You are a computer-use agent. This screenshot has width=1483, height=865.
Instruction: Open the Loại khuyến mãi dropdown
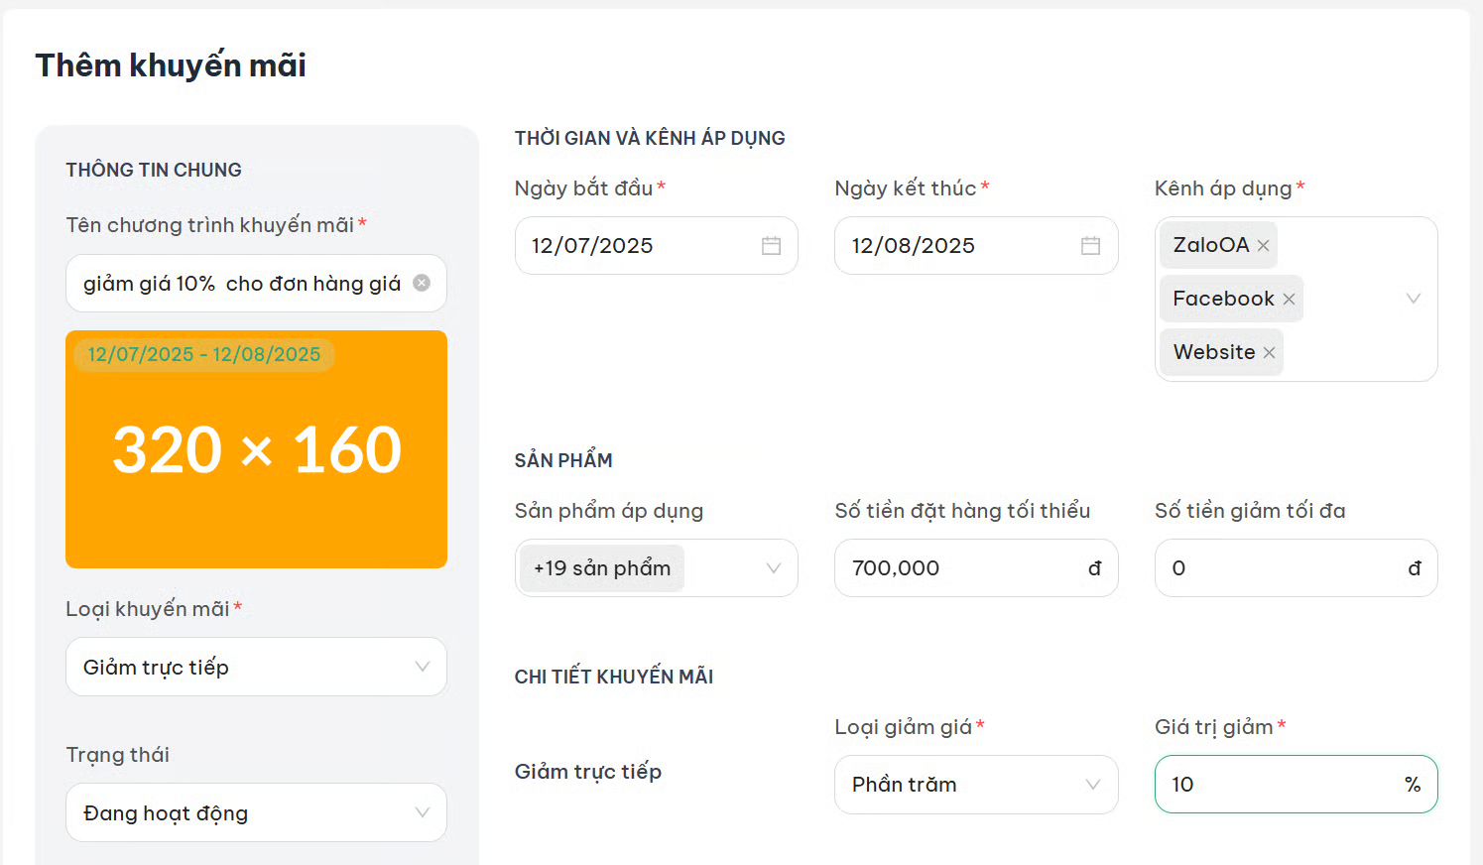point(422,667)
